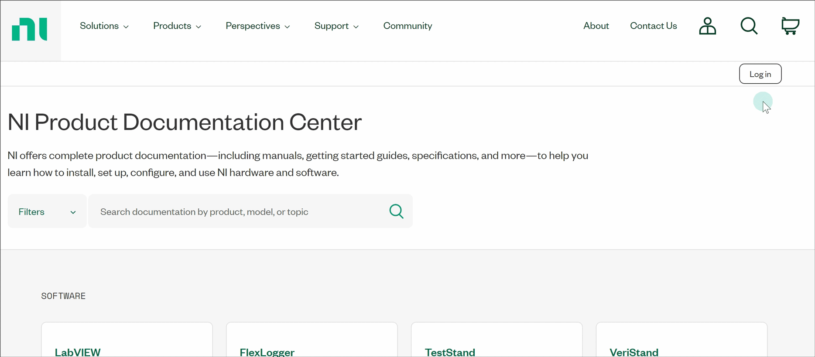
Task: Expand the Solutions menu
Action: (104, 26)
